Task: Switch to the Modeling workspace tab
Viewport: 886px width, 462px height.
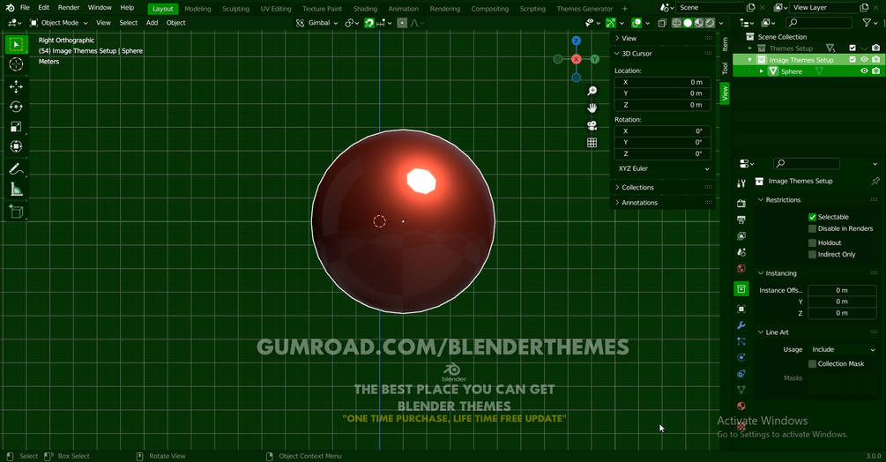Action: click(197, 9)
